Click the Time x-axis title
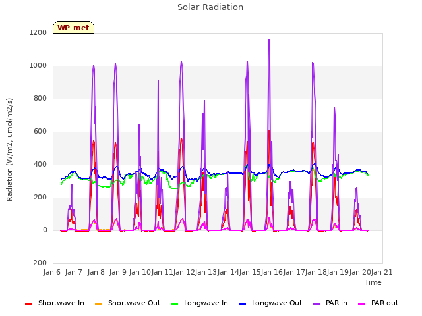Screen dimensions: 422x316 373,282
